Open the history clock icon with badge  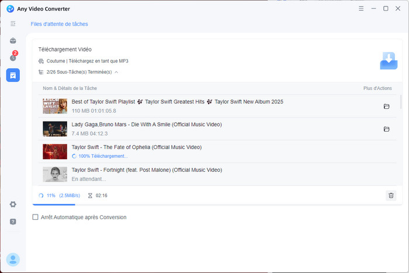13,57
